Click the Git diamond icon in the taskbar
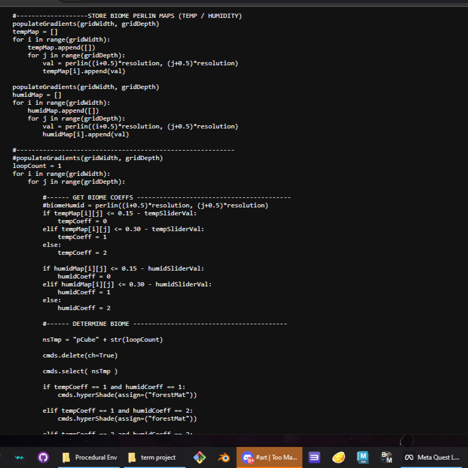 click(200, 457)
